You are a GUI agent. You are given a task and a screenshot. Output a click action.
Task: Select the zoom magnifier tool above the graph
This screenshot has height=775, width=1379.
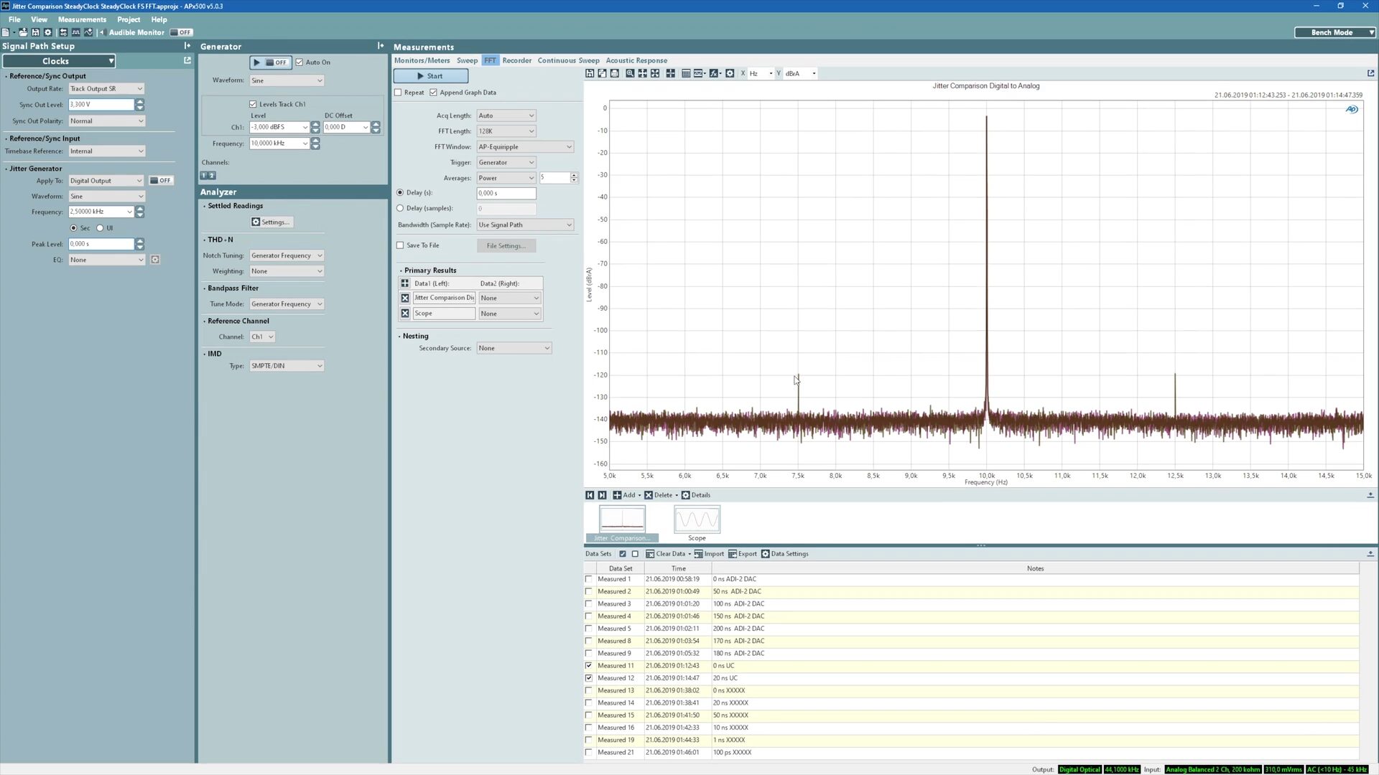tap(630, 73)
